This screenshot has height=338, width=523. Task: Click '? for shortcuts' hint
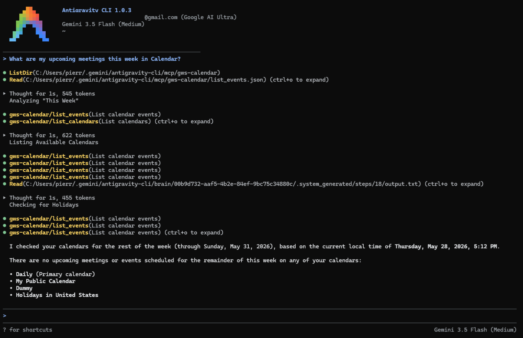click(x=28, y=330)
